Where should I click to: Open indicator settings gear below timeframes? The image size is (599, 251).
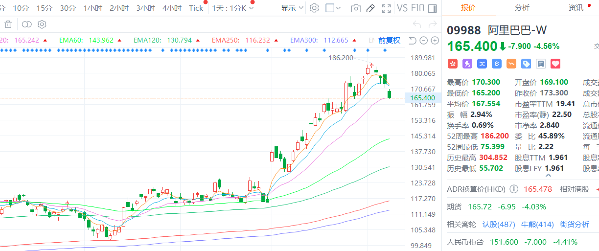(42, 24)
